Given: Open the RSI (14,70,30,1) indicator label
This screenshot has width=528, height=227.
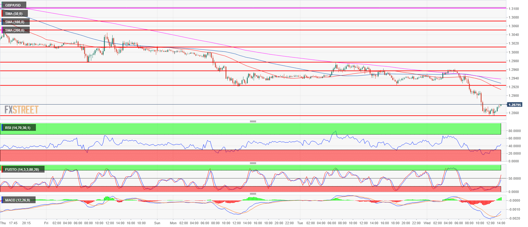Looking at the screenshot, I should 18,128.
